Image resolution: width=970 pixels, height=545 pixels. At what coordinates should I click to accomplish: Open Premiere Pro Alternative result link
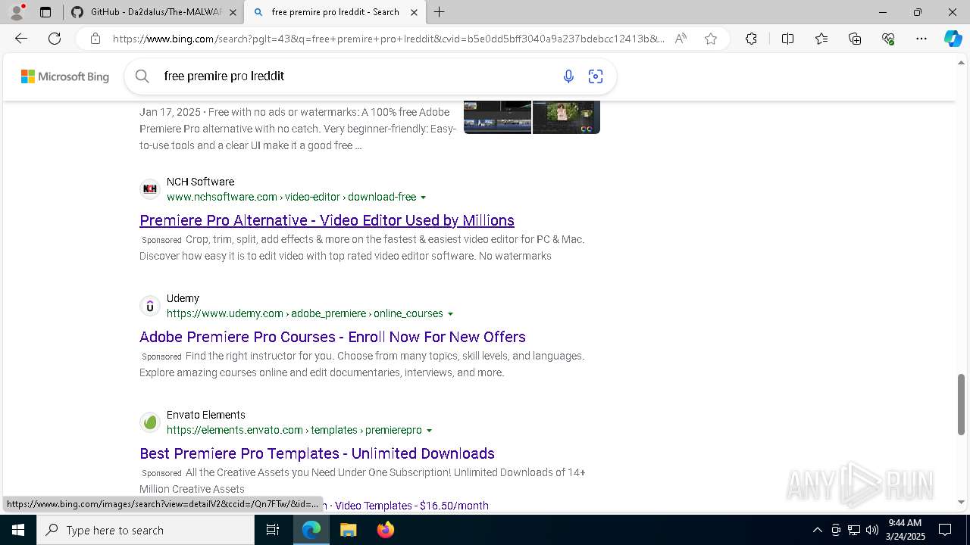tap(327, 220)
